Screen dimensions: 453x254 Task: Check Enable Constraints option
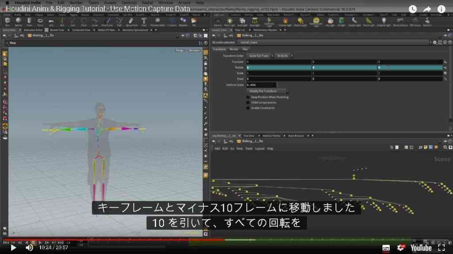(x=248, y=108)
